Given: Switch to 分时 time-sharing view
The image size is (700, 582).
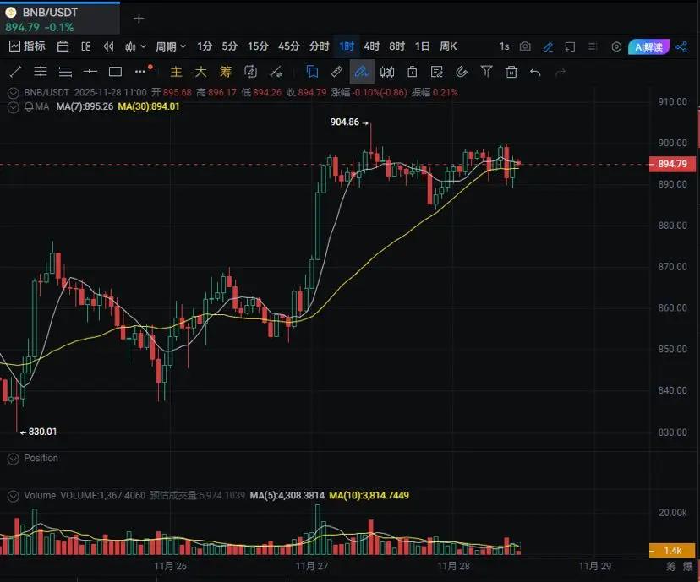Looking at the screenshot, I should pyautogui.click(x=320, y=46).
